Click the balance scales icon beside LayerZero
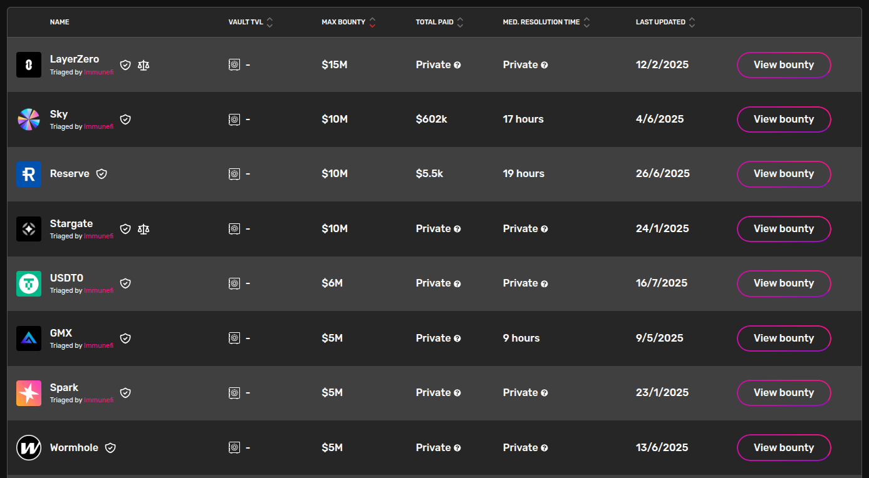The image size is (869, 478). coord(143,64)
